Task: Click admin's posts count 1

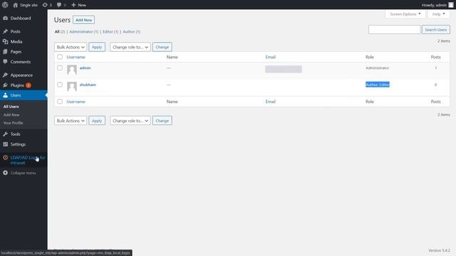Action: point(435,68)
